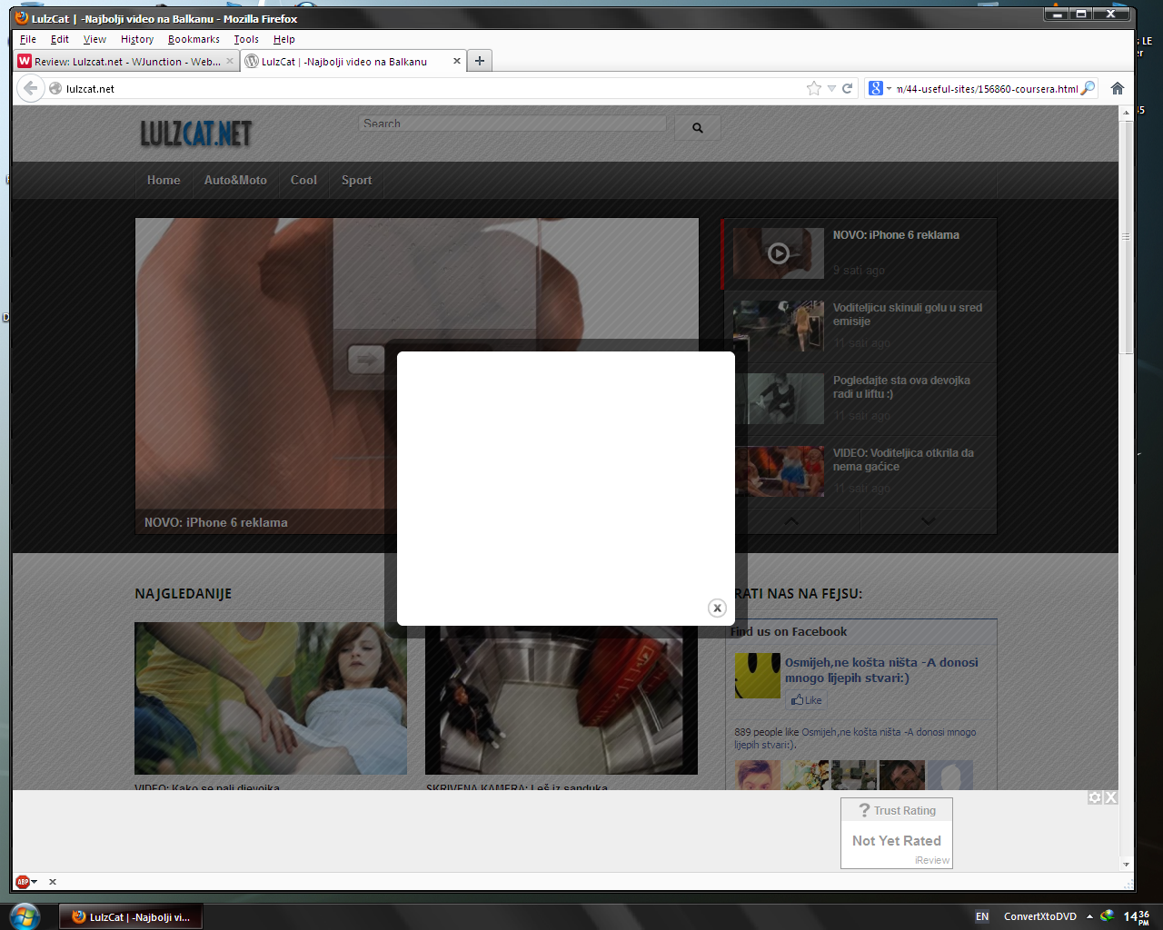Click the site search magnifier button
Image resolution: width=1163 pixels, height=930 pixels.
coord(698,127)
